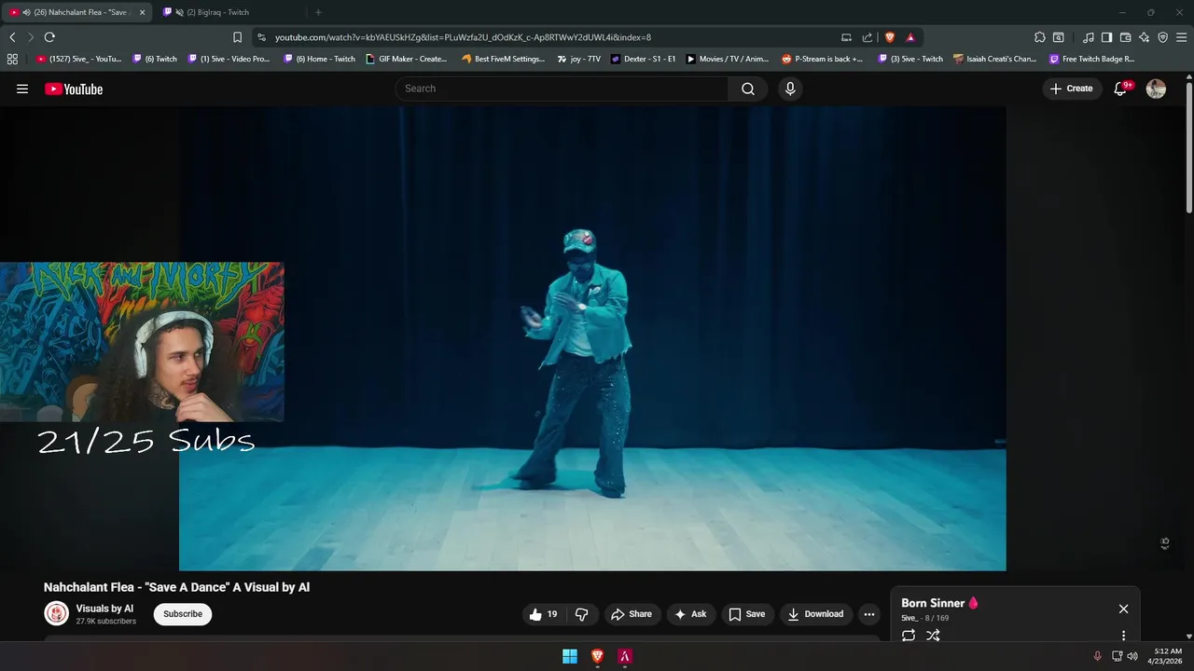This screenshot has height=671, width=1194.
Task: Go to YouTube home via logo
Action: 74,89
